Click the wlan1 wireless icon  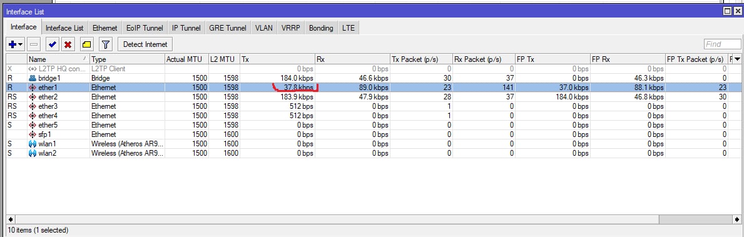33,144
